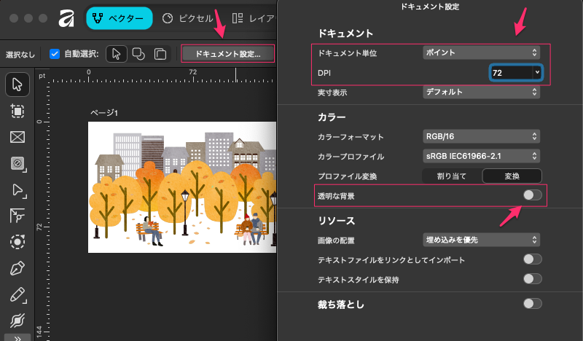
Task: Turn on the 裁ち落とし toggle
Action: [532, 304]
